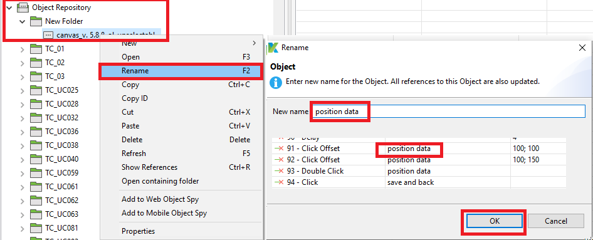Click the blue info icon in Rename dialog
The width and height of the screenshot is (593, 240).
point(276,83)
